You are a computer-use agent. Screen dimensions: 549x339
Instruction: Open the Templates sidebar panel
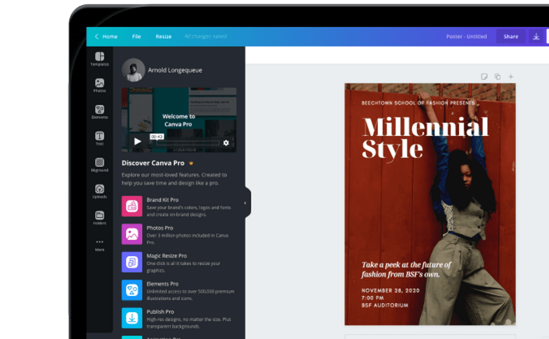tap(99, 59)
